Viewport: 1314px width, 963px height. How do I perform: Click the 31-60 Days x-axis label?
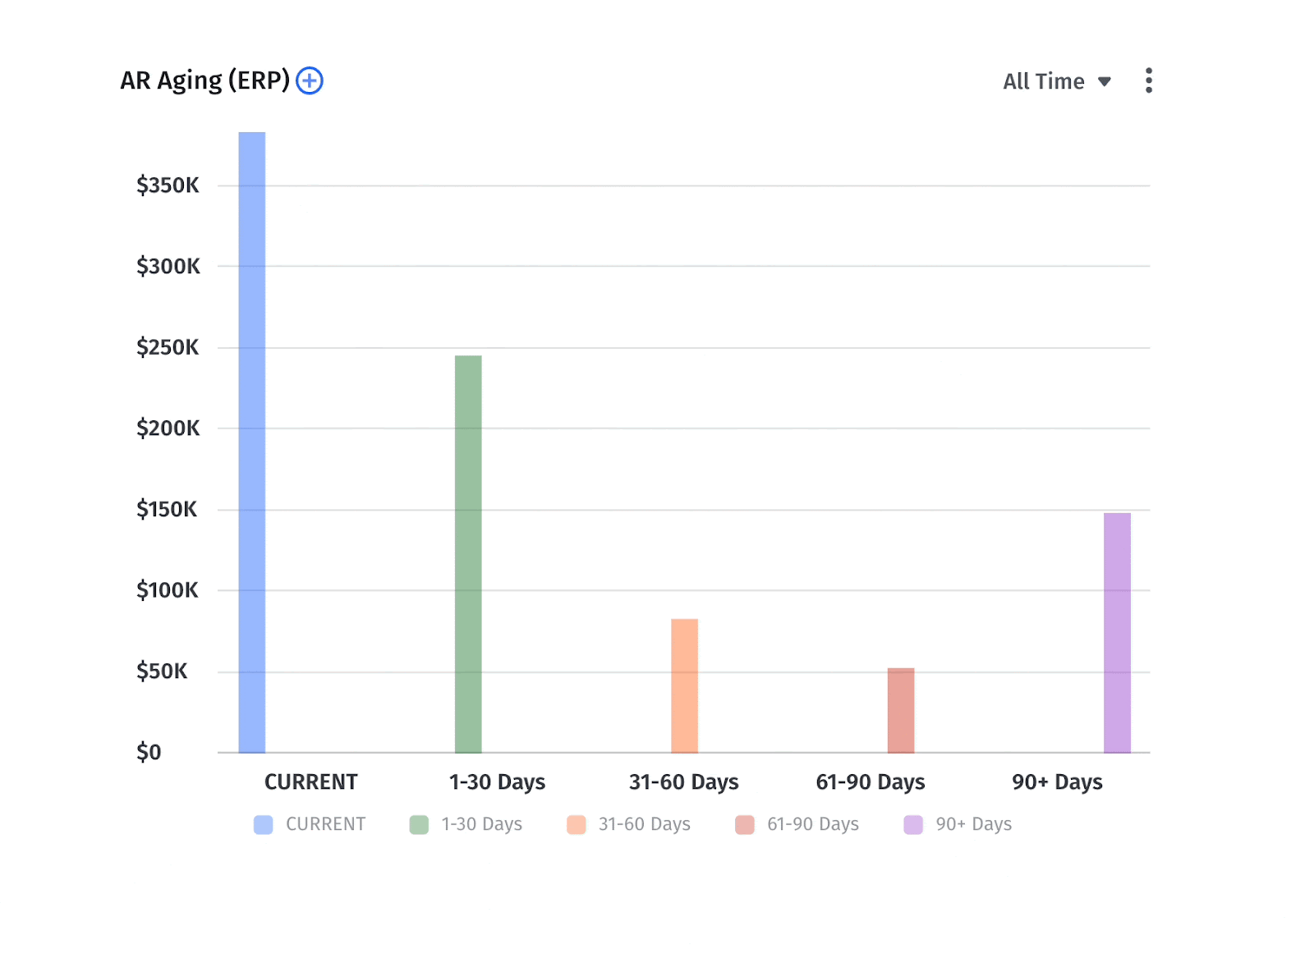[x=684, y=782]
